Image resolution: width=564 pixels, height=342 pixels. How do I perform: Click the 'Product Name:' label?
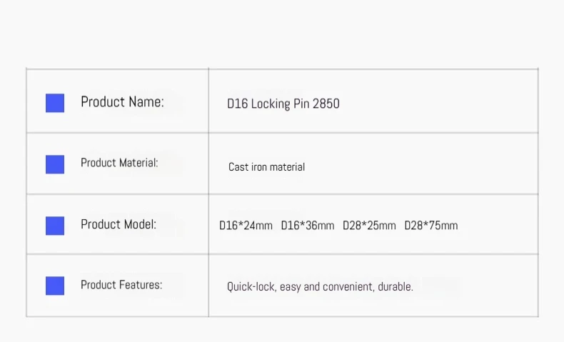(x=122, y=102)
